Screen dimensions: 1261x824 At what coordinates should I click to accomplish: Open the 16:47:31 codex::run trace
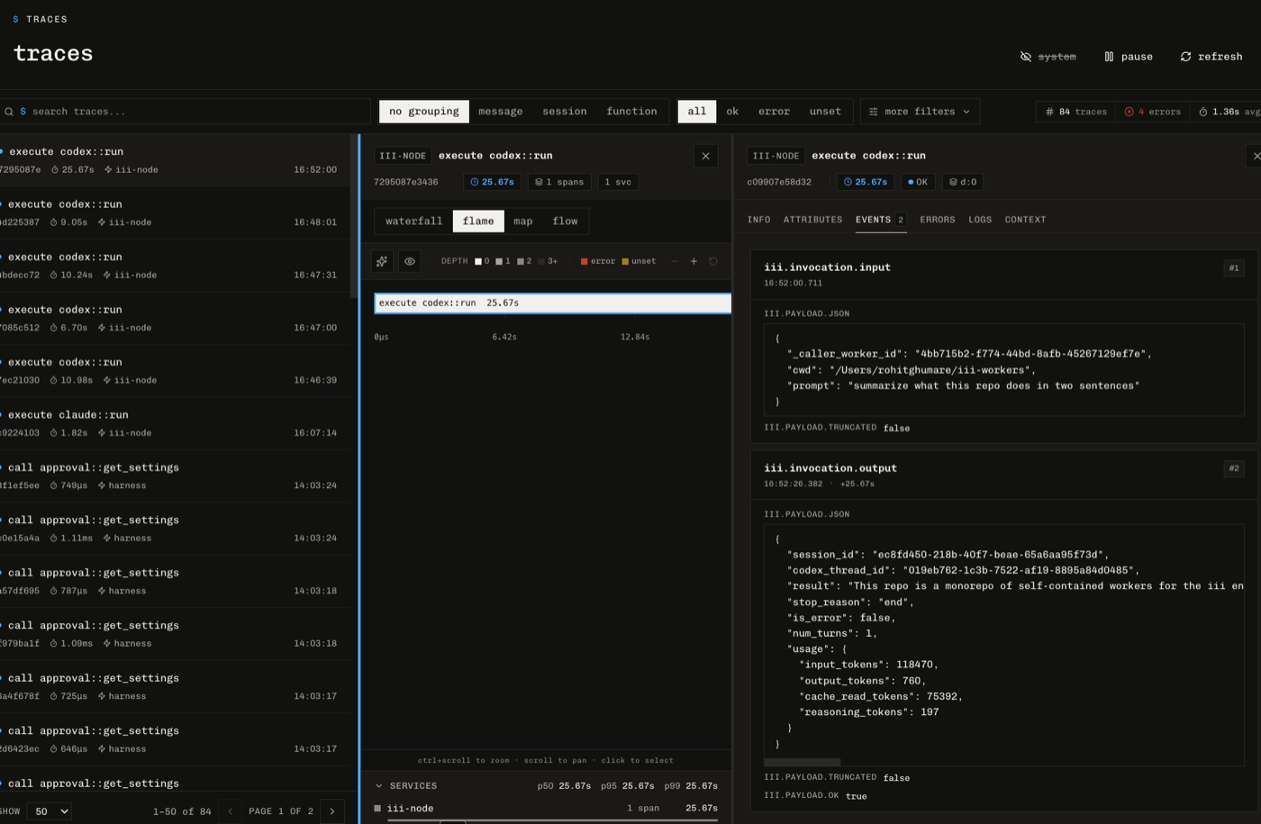[x=174, y=266]
